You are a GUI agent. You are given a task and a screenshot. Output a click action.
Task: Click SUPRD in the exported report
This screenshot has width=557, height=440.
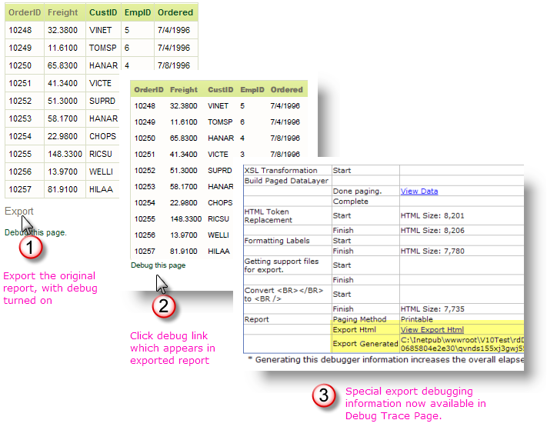[220, 171]
